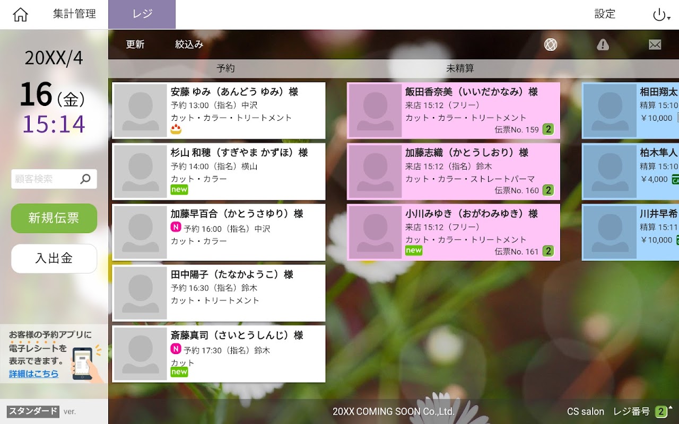Image resolution: width=679 pixels, height=424 pixels.
Task: Click the birthday cake icon for 安藤 ゆみ
Action: tap(176, 129)
